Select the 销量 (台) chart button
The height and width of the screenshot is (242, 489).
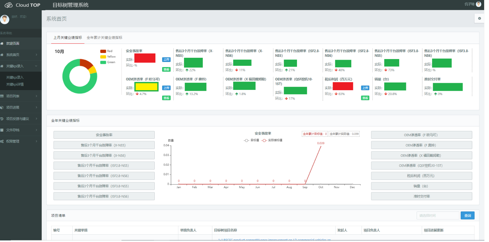point(421,186)
